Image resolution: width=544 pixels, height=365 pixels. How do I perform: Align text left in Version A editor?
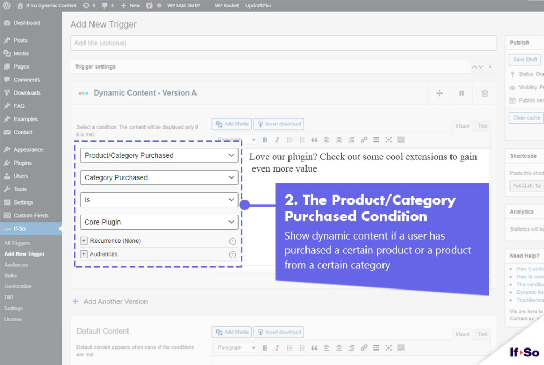pos(327,140)
